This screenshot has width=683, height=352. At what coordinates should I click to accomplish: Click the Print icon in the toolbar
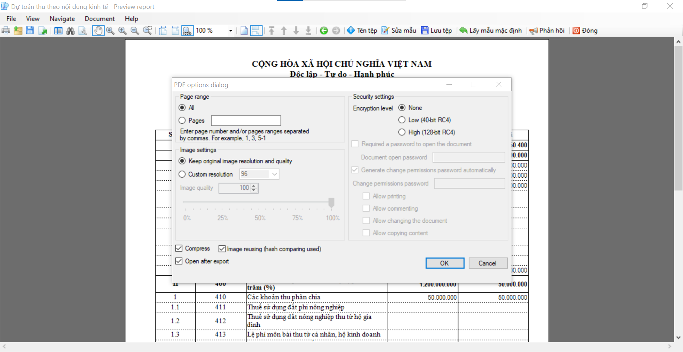pyautogui.click(x=6, y=31)
